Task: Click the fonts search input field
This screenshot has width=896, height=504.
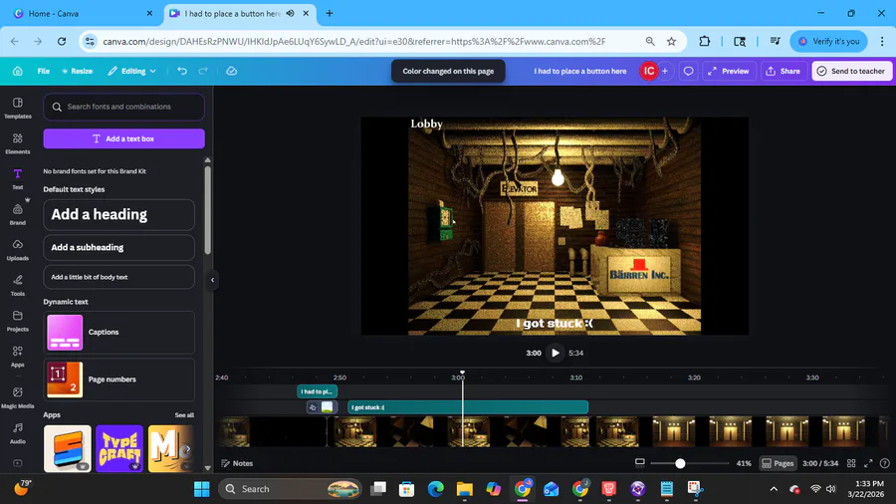Action: pyautogui.click(x=124, y=107)
